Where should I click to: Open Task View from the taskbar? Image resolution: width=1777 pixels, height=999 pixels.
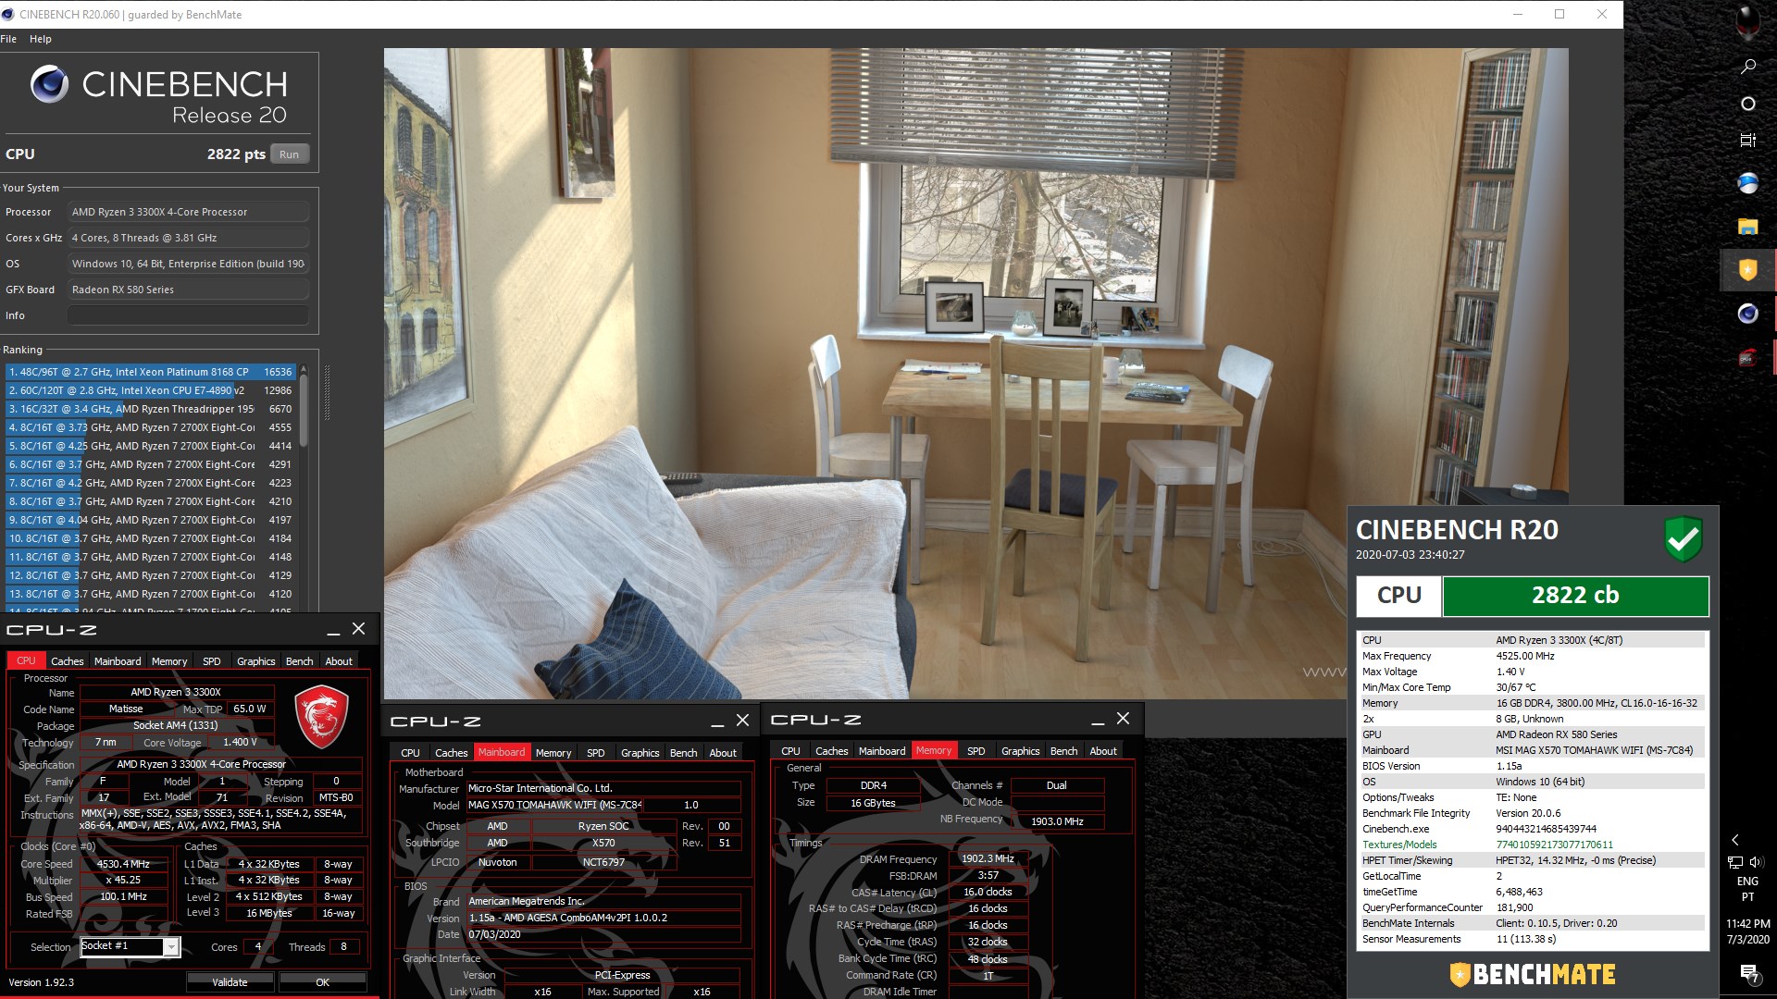[1747, 141]
